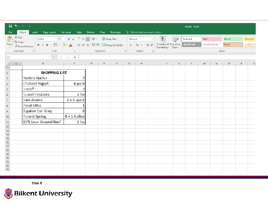268x201 pixels.
Task: Apply the Normal cell style
Action: [191, 39]
